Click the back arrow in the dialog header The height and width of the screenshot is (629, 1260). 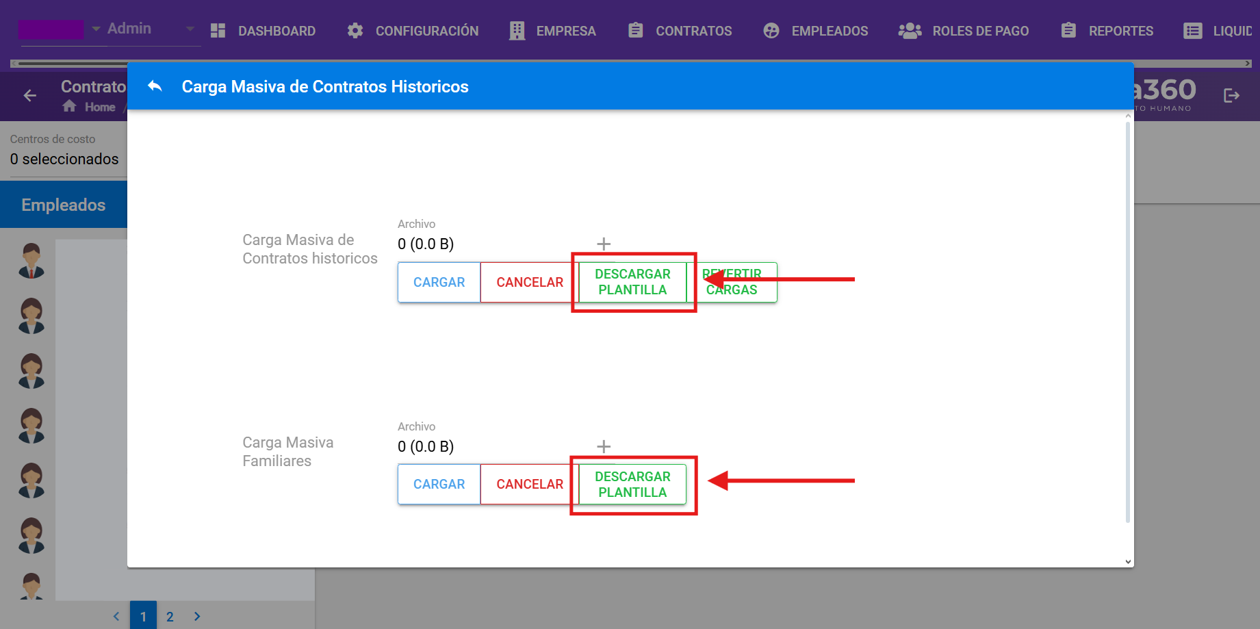coord(155,86)
